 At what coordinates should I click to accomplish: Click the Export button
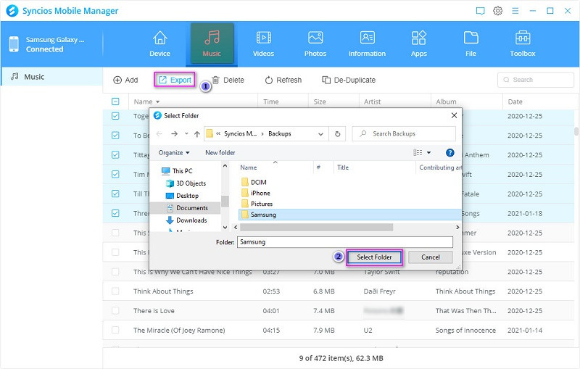(175, 80)
